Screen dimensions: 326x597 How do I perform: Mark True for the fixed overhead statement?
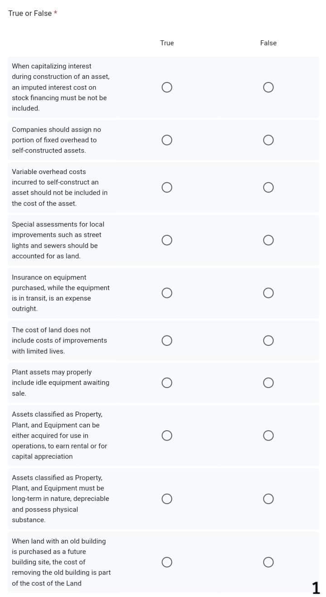[x=167, y=140]
